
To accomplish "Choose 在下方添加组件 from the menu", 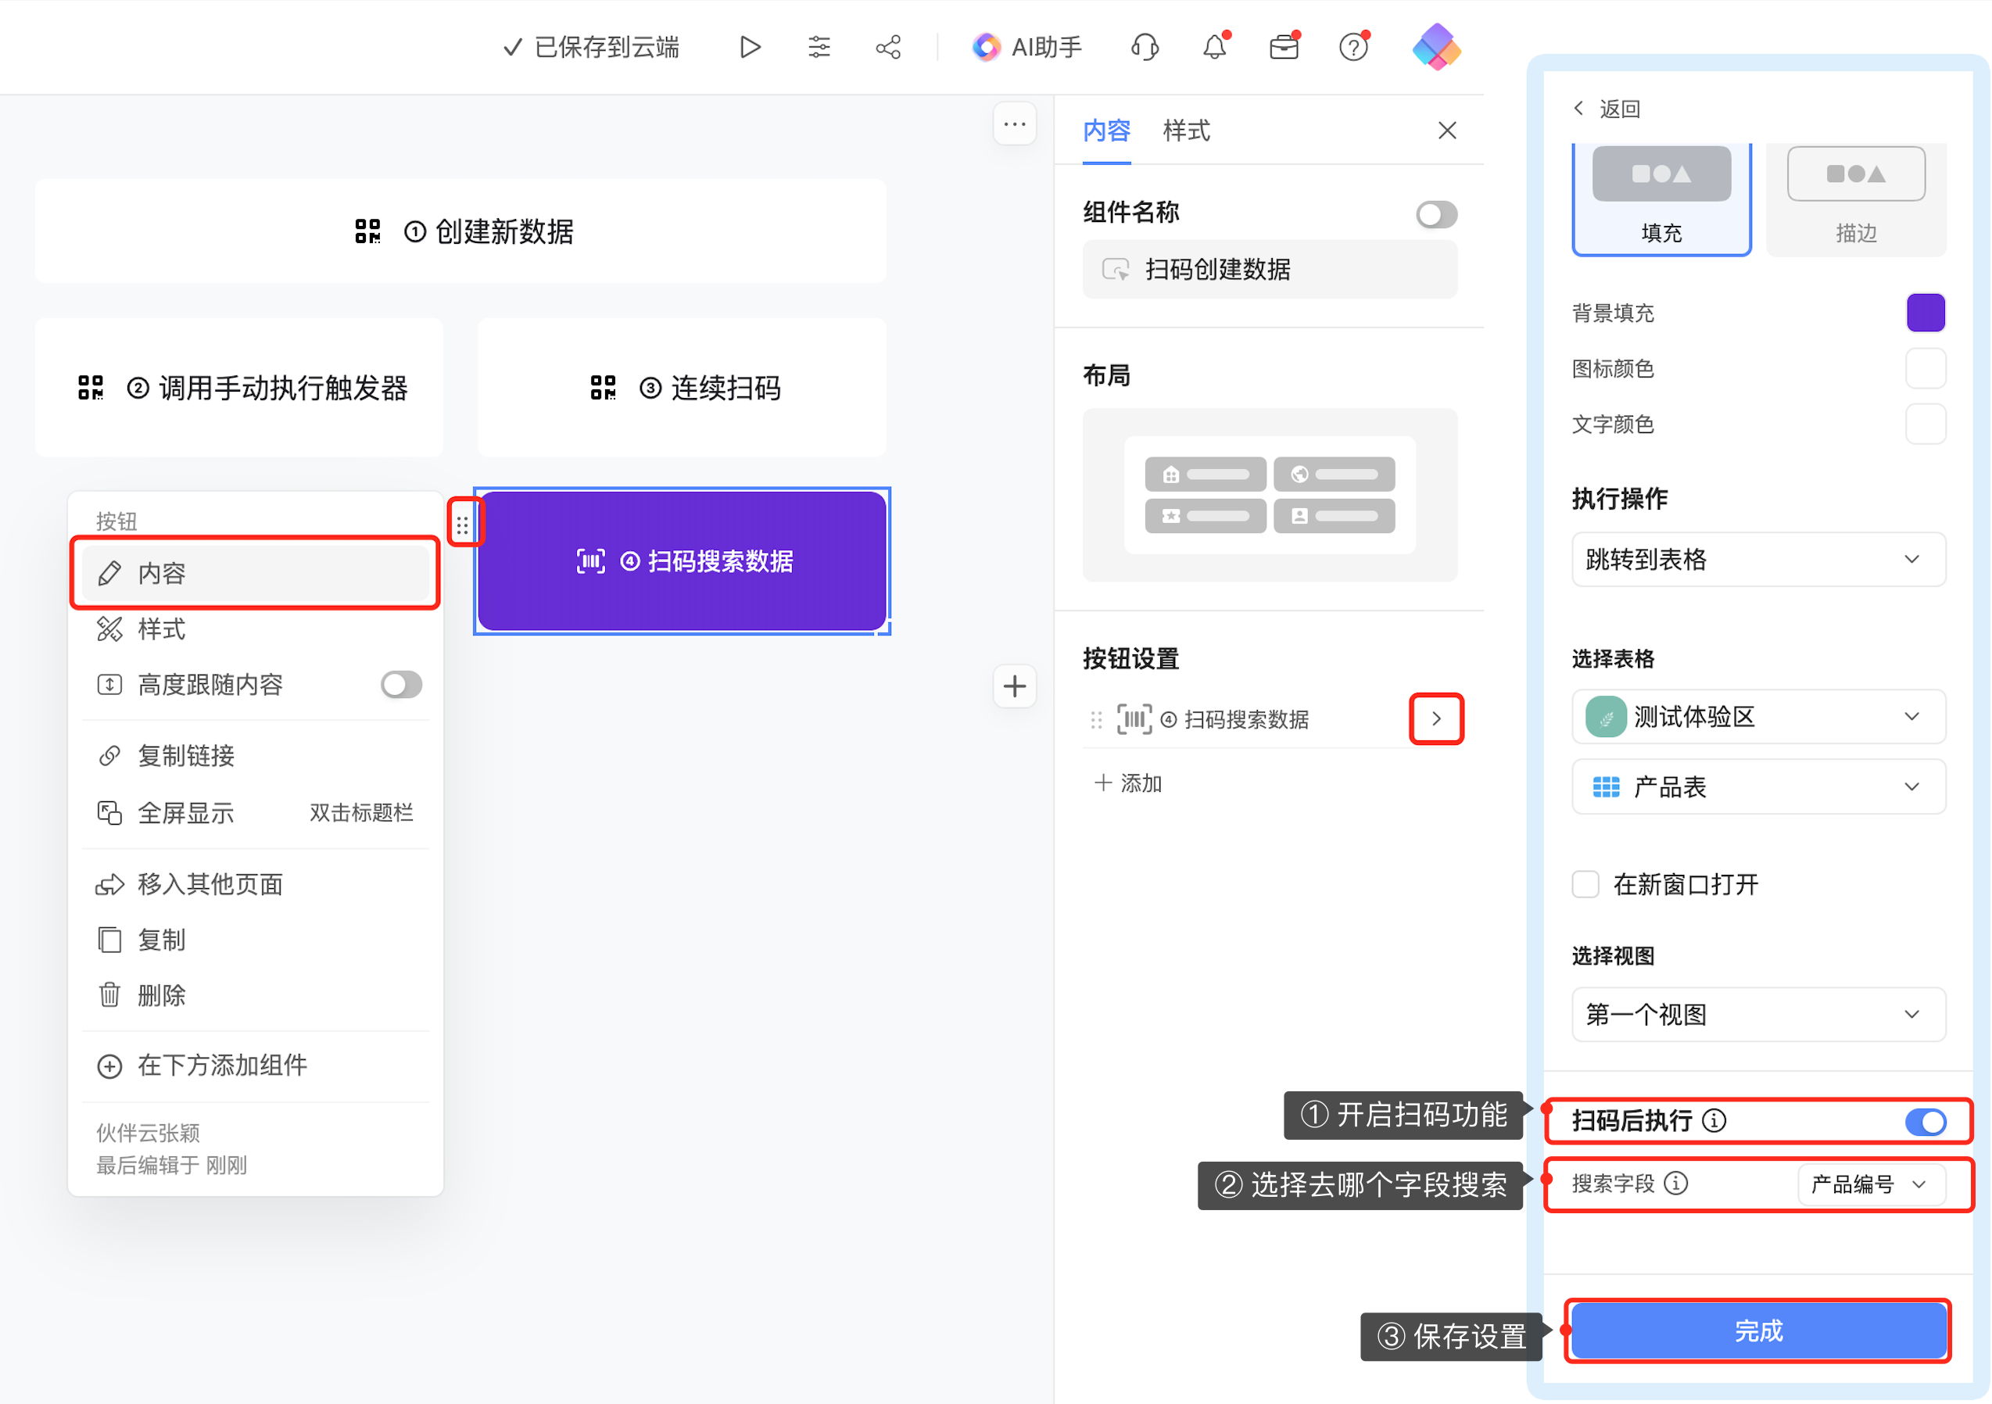I will (x=256, y=1066).
